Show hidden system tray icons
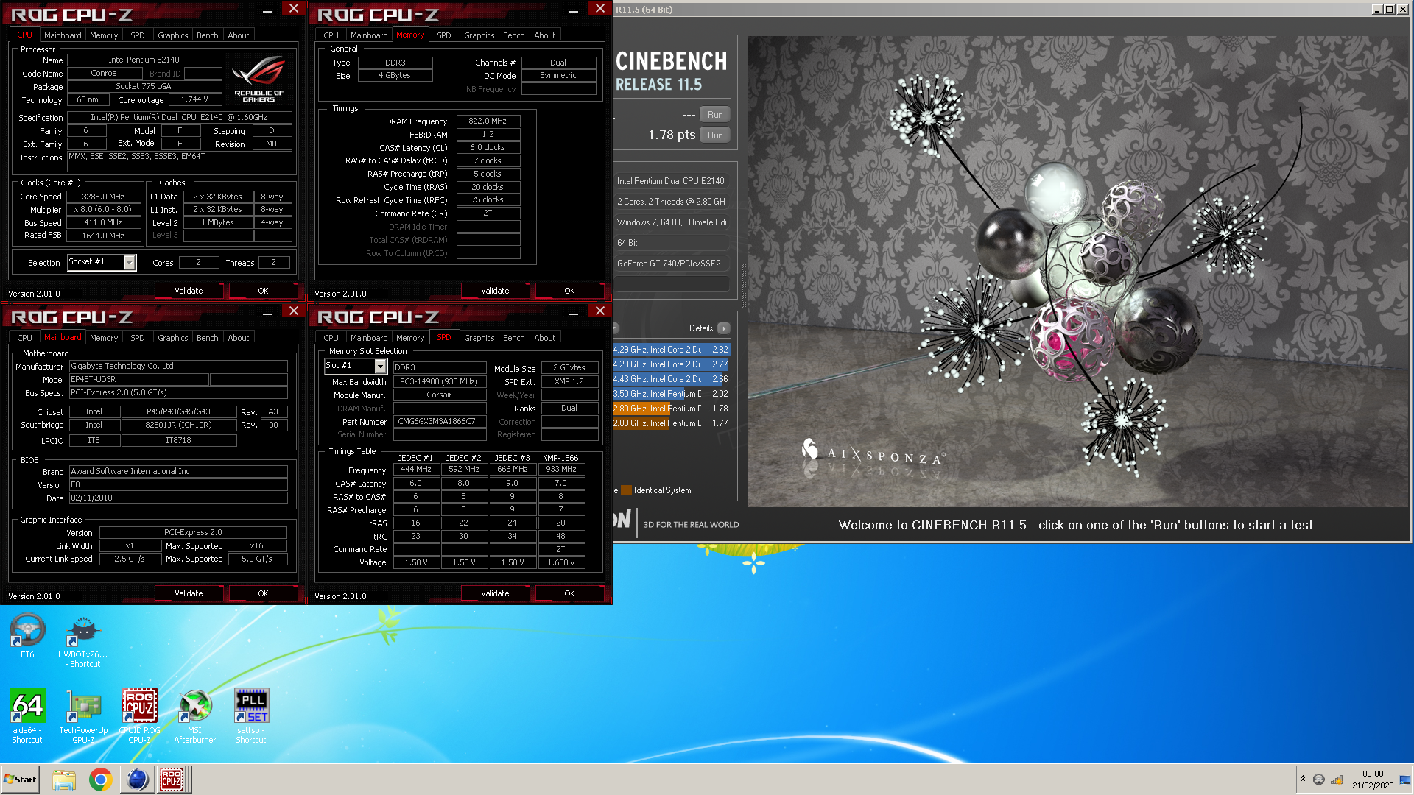The image size is (1414, 795). pos(1303,779)
